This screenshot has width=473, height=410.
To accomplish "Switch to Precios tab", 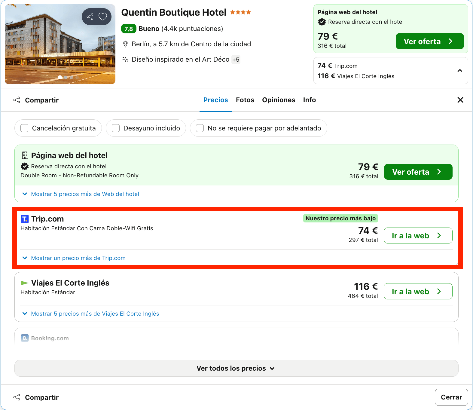I will 216,100.
